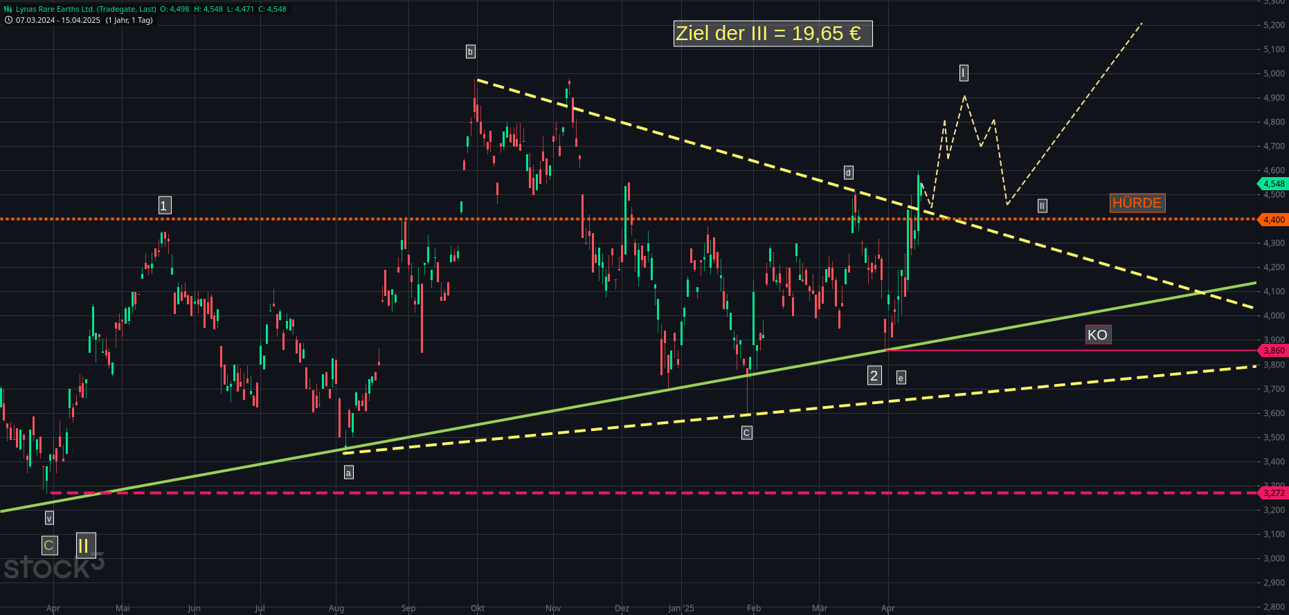The image size is (1289, 615).
Task: Click 'Jul' on the time axis
Action: [x=260, y=609]
